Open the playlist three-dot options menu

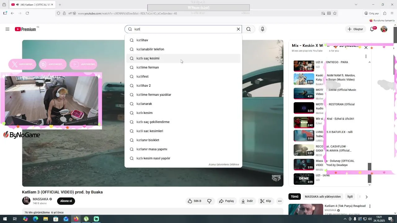[x=366, y=56]
